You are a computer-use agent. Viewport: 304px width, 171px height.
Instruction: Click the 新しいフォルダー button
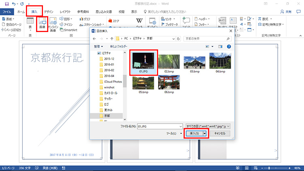point(119,47)
